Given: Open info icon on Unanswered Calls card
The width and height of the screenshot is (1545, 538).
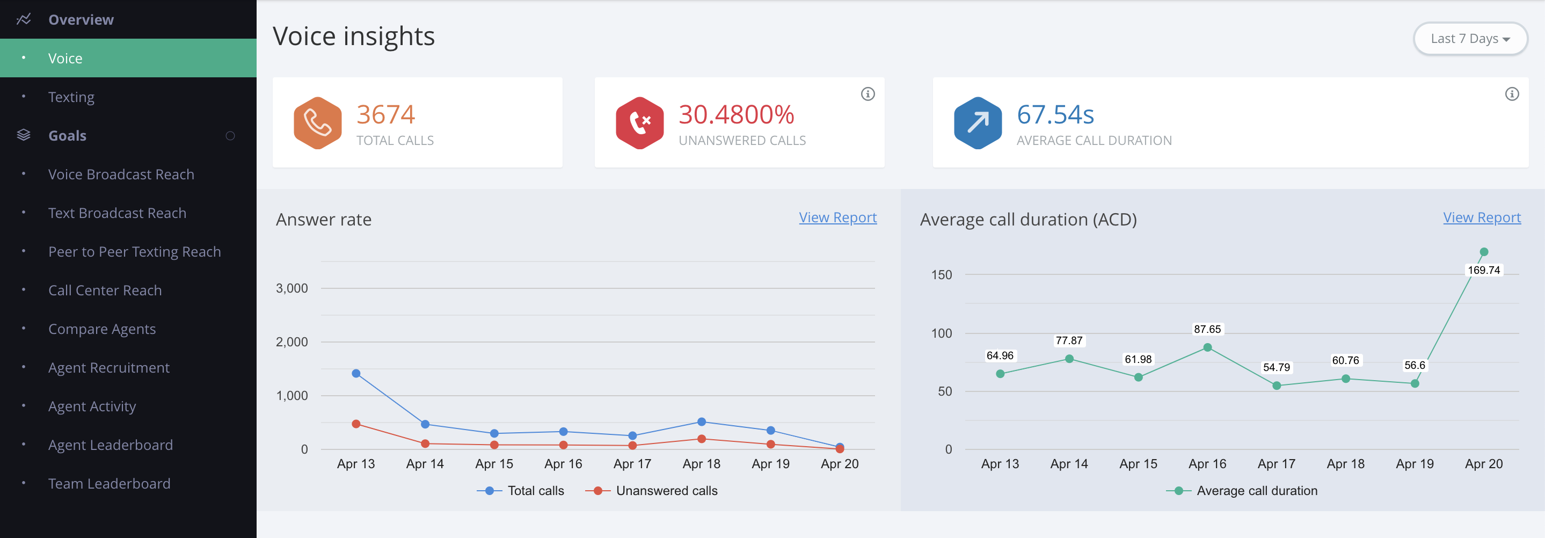Looking at the screenshot, I should (x=868, y=94).
